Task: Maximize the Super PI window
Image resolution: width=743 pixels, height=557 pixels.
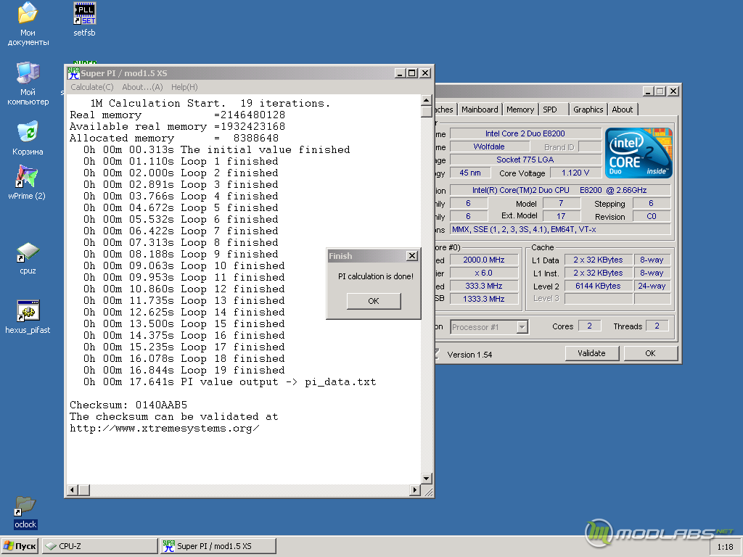Action: click(412, 73)
